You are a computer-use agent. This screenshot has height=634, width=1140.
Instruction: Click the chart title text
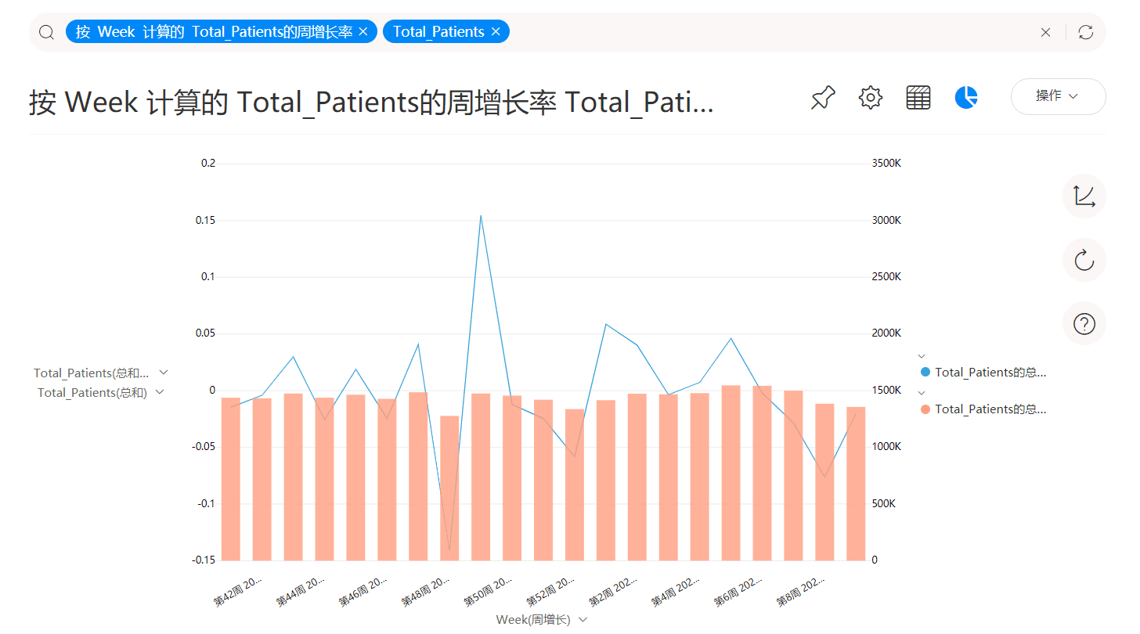(x=371, y=102)
